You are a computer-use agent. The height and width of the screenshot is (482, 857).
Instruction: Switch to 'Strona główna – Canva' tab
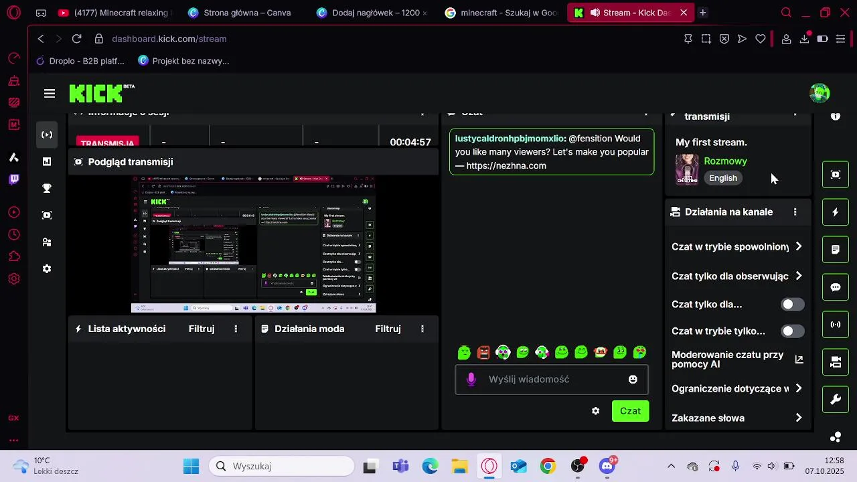[242, 13]
